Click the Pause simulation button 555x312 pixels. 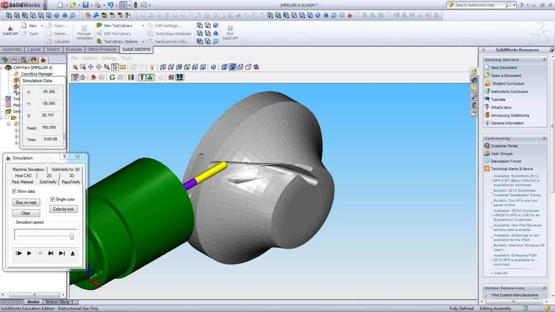[x=40, y=253]
